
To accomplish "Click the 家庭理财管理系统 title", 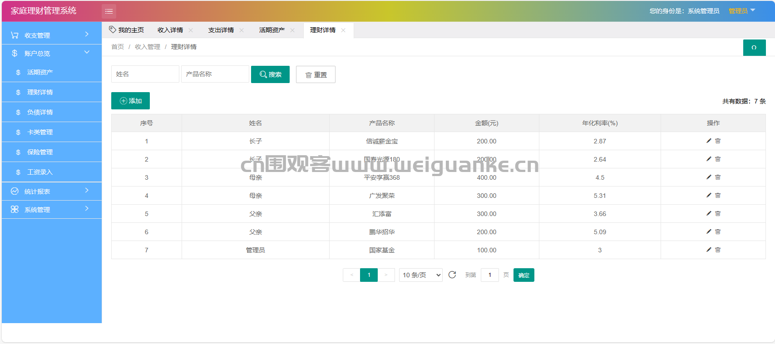I will point(44,10).
